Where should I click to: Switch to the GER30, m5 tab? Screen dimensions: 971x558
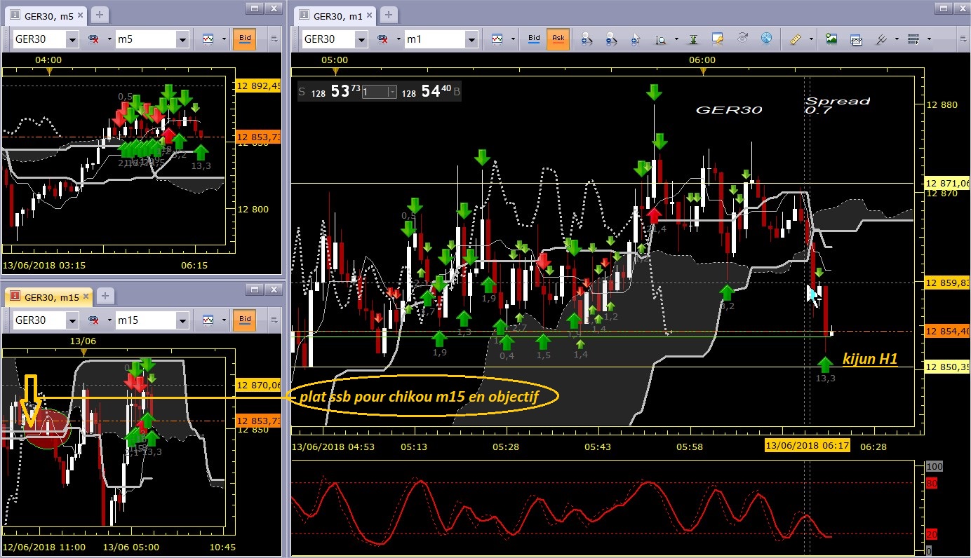tap(46, 15)
